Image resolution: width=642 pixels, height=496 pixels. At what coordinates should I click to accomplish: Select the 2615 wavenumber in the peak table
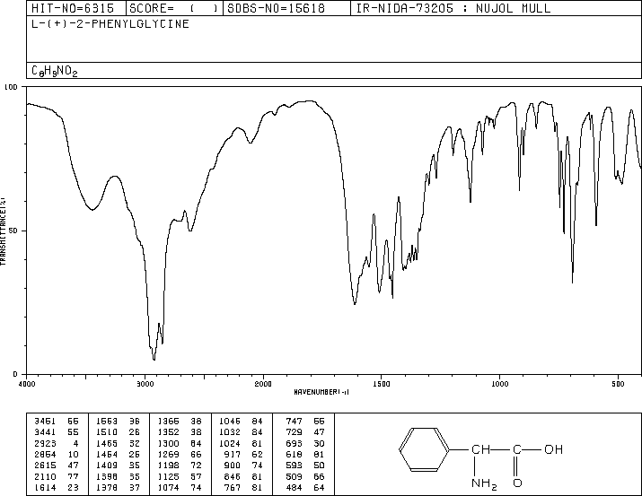(45, 466)
